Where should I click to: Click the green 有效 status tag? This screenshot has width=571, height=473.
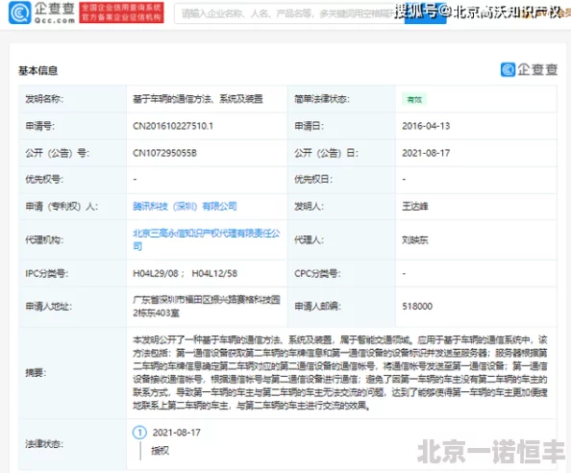point(414,99)
